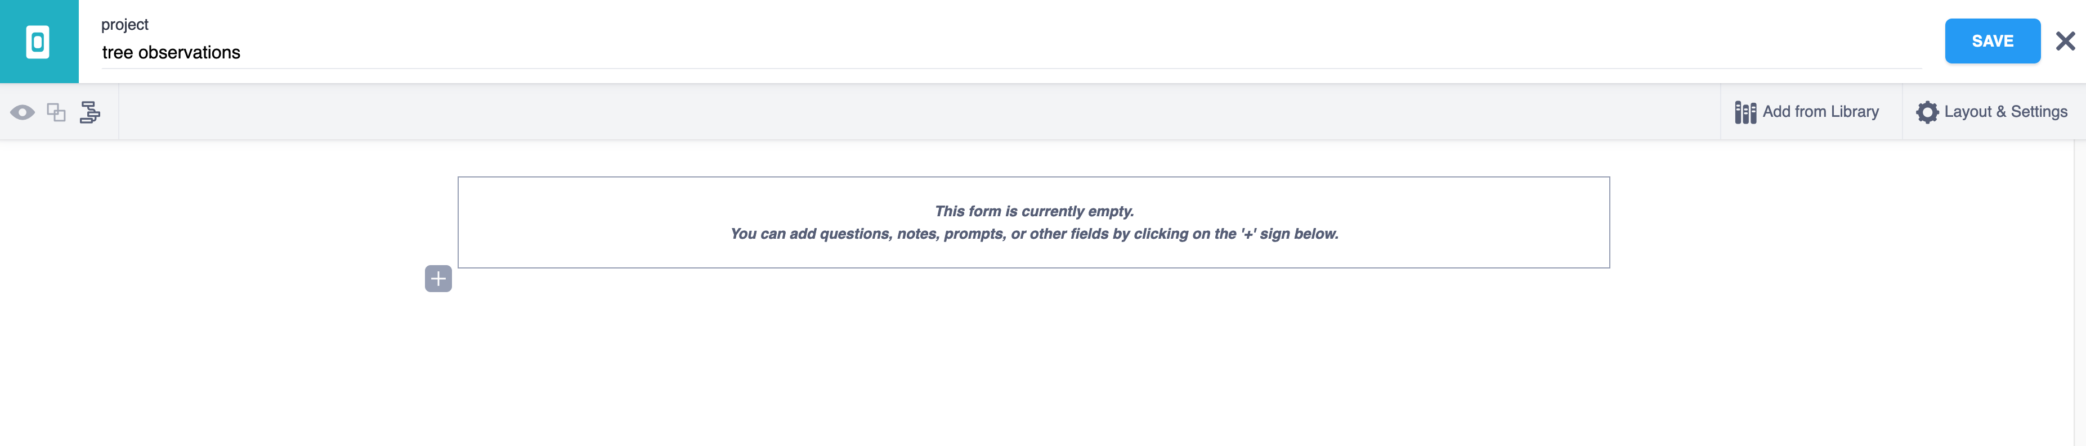Open the Add from Library panel

point(1820,112)
